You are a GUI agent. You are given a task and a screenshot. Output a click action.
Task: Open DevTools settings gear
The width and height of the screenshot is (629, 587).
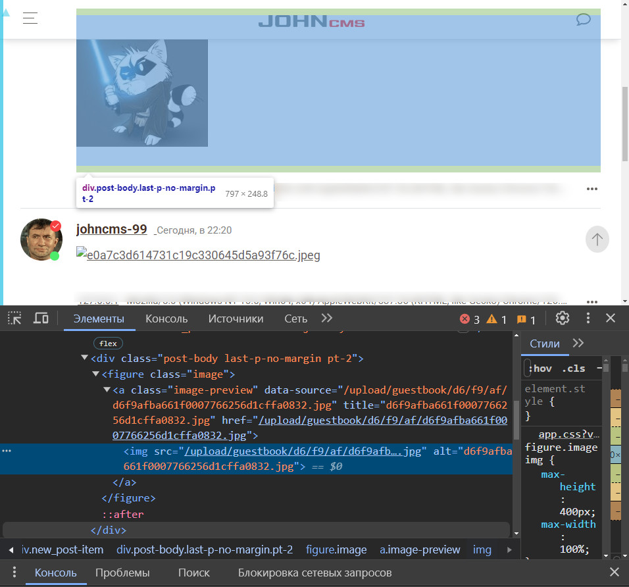[x=563, y=318]
